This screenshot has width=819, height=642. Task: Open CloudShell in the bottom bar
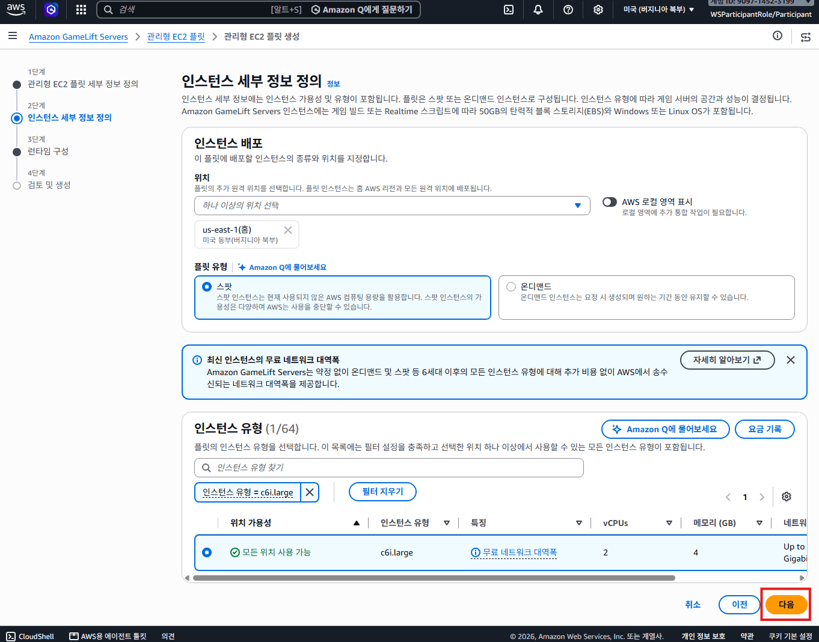[30, 636]
